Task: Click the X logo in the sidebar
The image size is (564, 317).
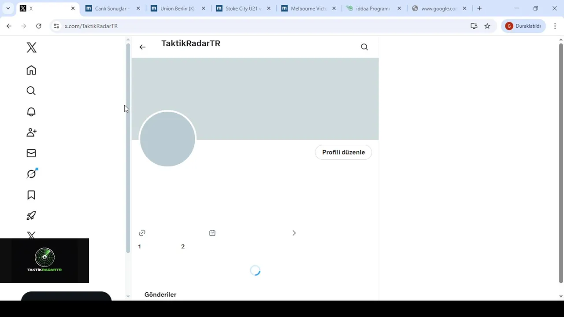Action: pyautogui.click(x=31, y=48)
